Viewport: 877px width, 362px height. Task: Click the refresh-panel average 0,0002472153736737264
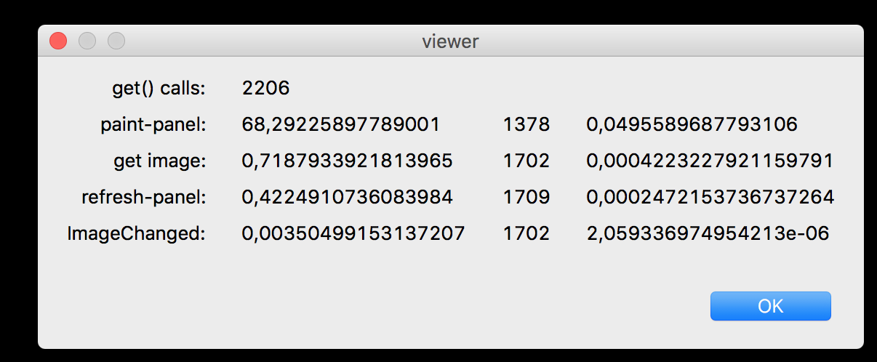710,198
